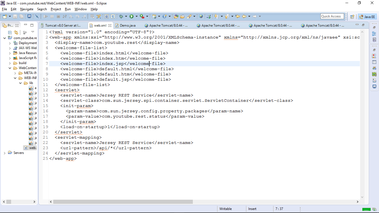Click the Debug bug icon
The width and height of the screenshot is (379, 213).
(x=121, y=16)
